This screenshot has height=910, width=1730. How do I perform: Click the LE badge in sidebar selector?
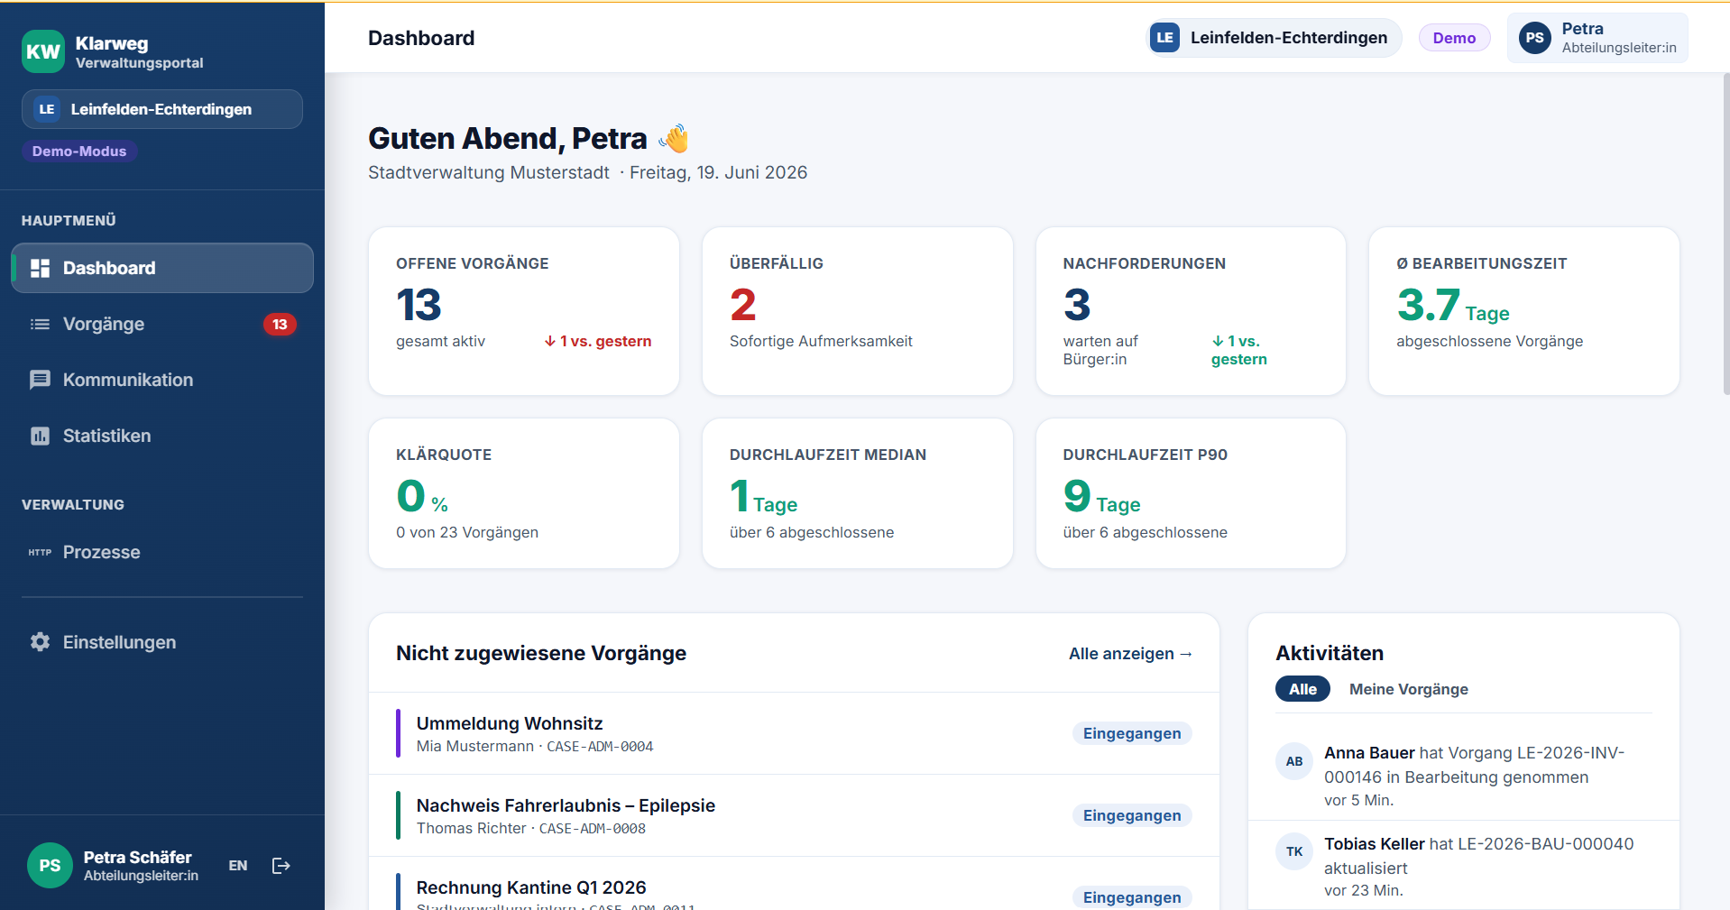[47, 109]
